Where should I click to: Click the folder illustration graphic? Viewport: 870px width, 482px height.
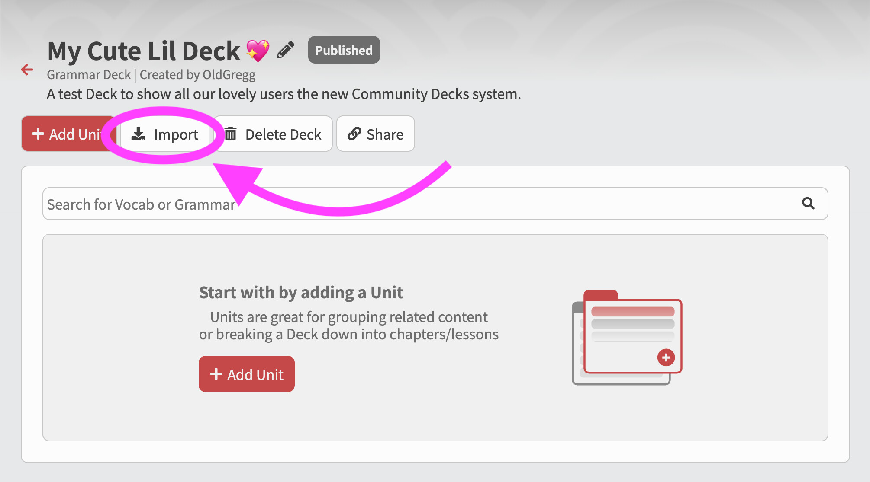627,337
